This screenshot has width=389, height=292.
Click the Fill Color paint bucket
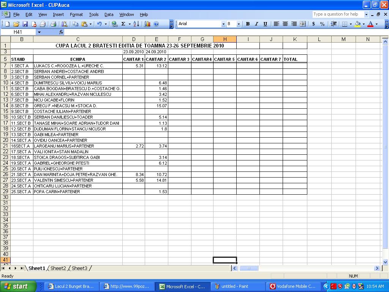pyautogui.click(x=357, y=24)
